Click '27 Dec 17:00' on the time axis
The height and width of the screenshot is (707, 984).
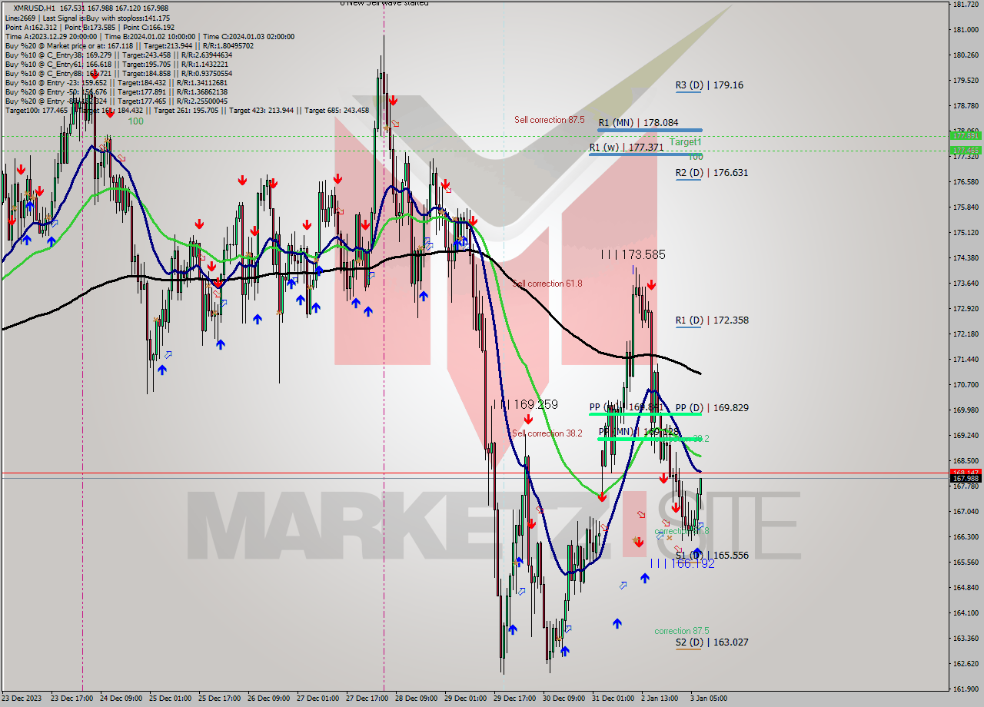tap(367, 699)
